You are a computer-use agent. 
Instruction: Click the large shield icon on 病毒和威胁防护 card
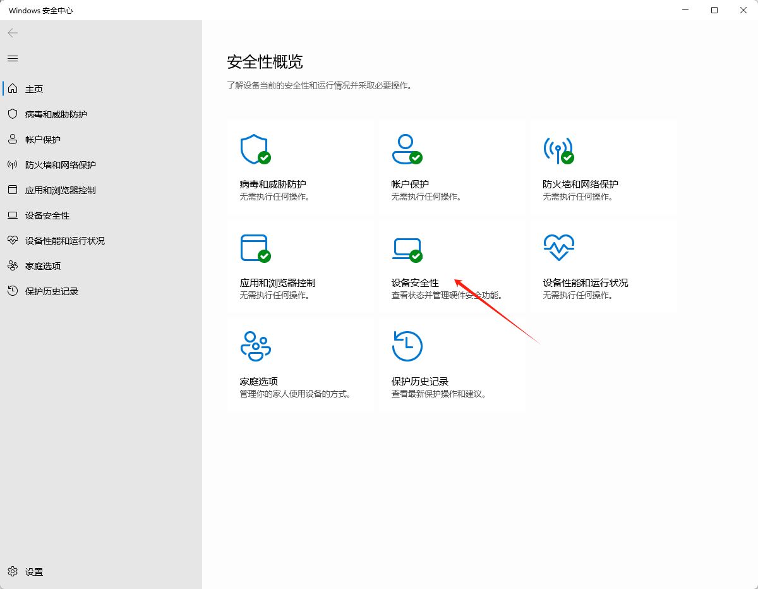(255, 149)
